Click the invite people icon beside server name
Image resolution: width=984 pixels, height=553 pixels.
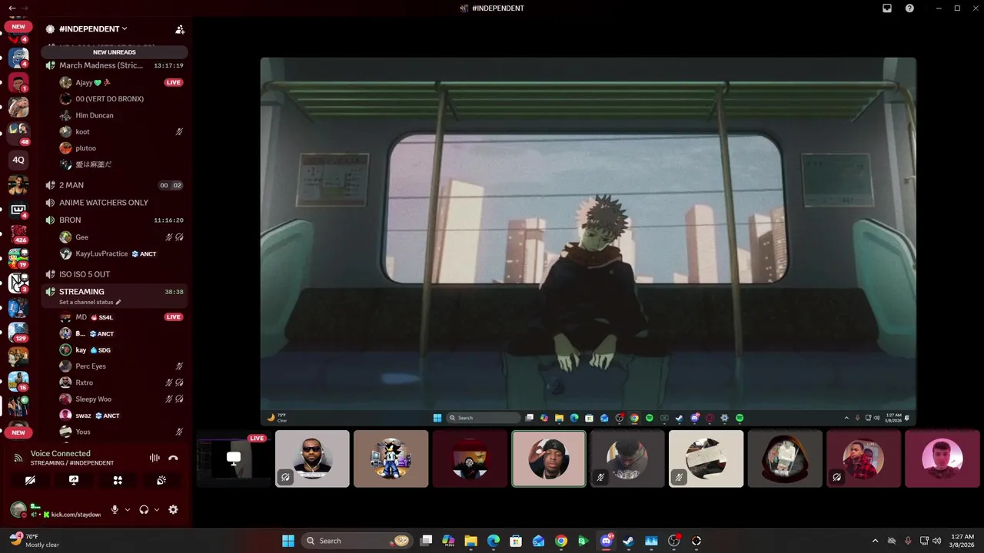(180, 29)
